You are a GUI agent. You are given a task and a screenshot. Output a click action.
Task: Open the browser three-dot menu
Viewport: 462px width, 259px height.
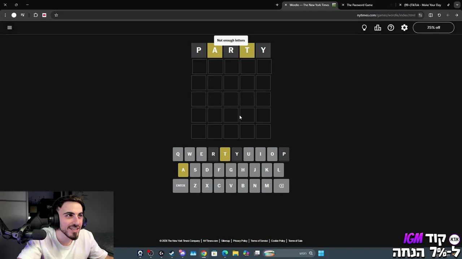coord(5,15)
